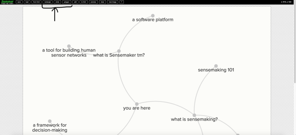Click the clear button
The width and height of the screenshot is (296, 135).
pyautogui.click(x=102, y=2)
